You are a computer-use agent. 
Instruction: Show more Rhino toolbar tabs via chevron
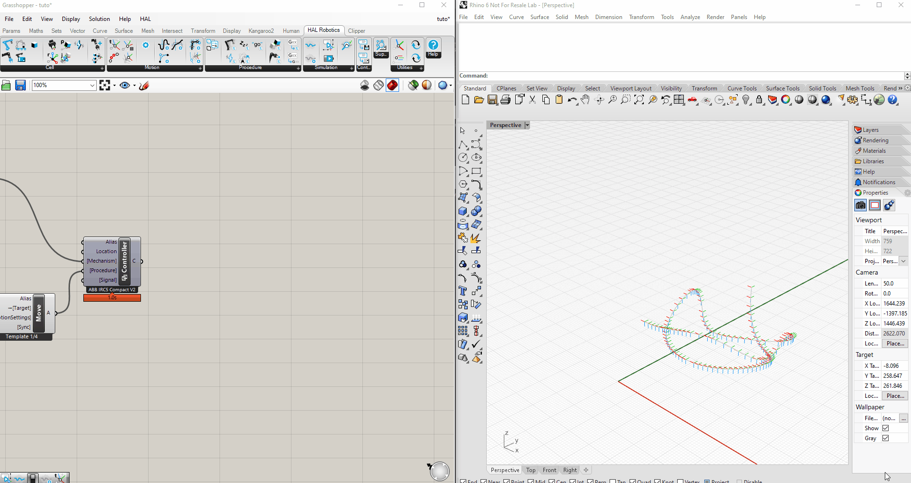[x=900, y=88]
